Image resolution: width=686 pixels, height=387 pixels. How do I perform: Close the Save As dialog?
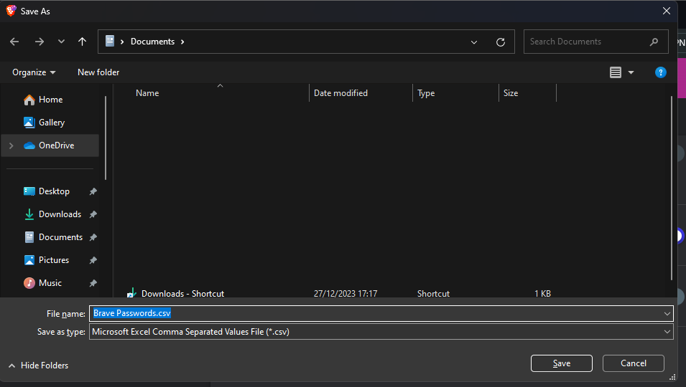(667, 11)
